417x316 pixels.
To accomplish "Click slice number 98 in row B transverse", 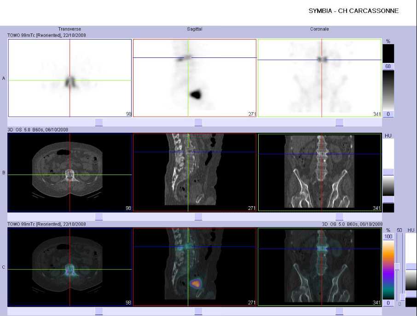I will [128, 208].
